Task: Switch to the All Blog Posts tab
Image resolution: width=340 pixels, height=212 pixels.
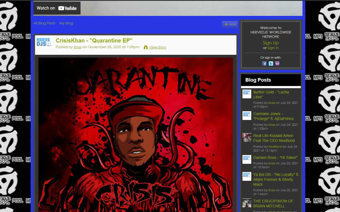Action: [x=44, y=23]
